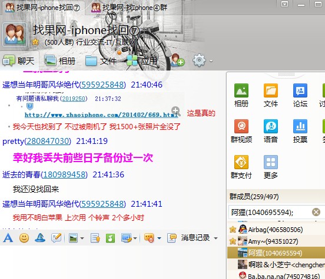
Task: Open the 投票 voting app
Action: 300,132
